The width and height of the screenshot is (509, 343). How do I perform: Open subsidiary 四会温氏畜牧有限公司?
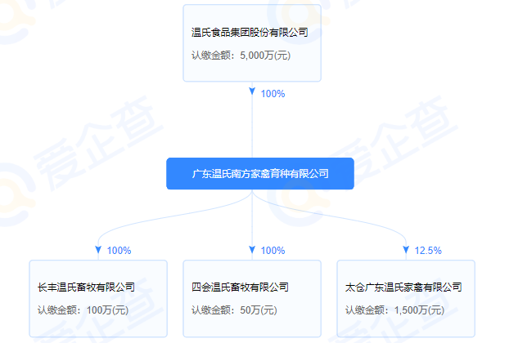[x=240, y=287]
